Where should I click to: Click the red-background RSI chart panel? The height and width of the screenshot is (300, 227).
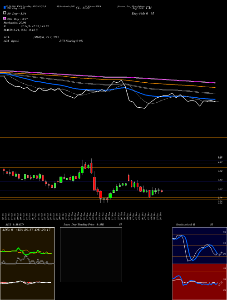click(x=199, y=282)
